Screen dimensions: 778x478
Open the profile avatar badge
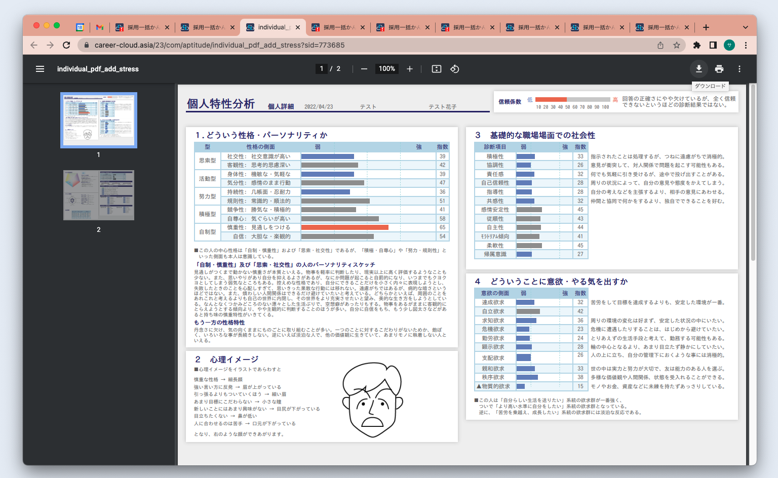729,45
